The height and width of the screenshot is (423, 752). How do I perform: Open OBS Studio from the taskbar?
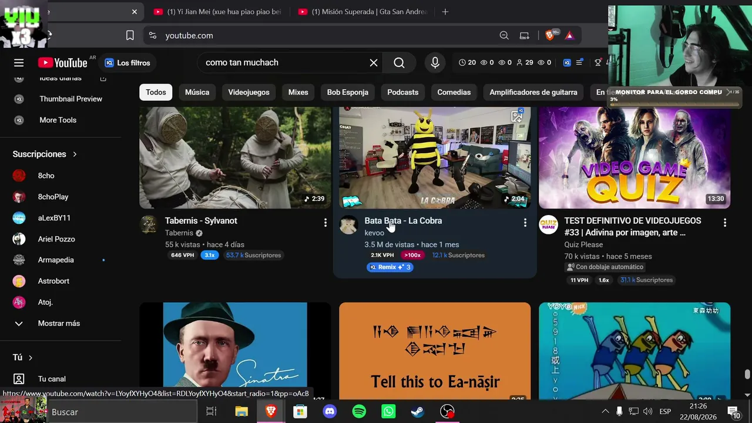point(447,412)
